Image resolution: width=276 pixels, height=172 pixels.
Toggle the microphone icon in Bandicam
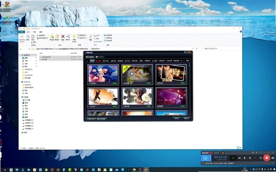(x=245, y=158)
